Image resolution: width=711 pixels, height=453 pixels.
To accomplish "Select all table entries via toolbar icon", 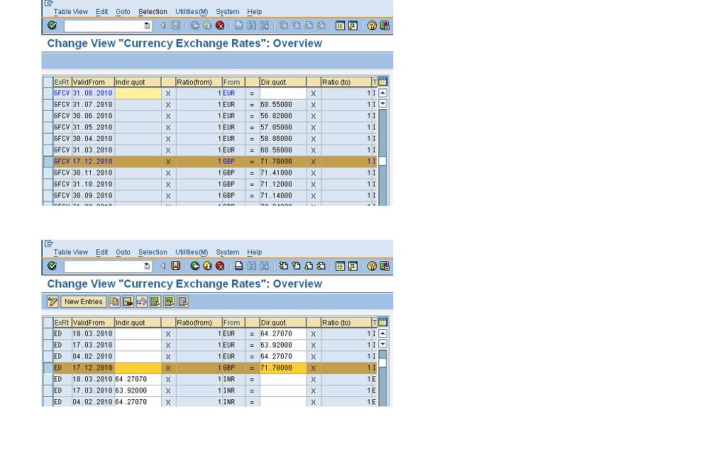I will click(x=154, y=301).
